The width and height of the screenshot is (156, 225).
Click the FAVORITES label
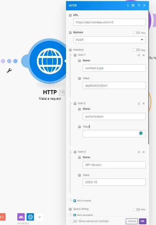click(23, 224)
